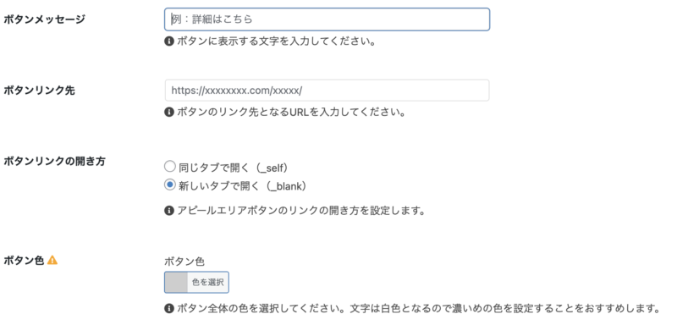Click info icon before アピールエリアボタン hint

point(169,211)
